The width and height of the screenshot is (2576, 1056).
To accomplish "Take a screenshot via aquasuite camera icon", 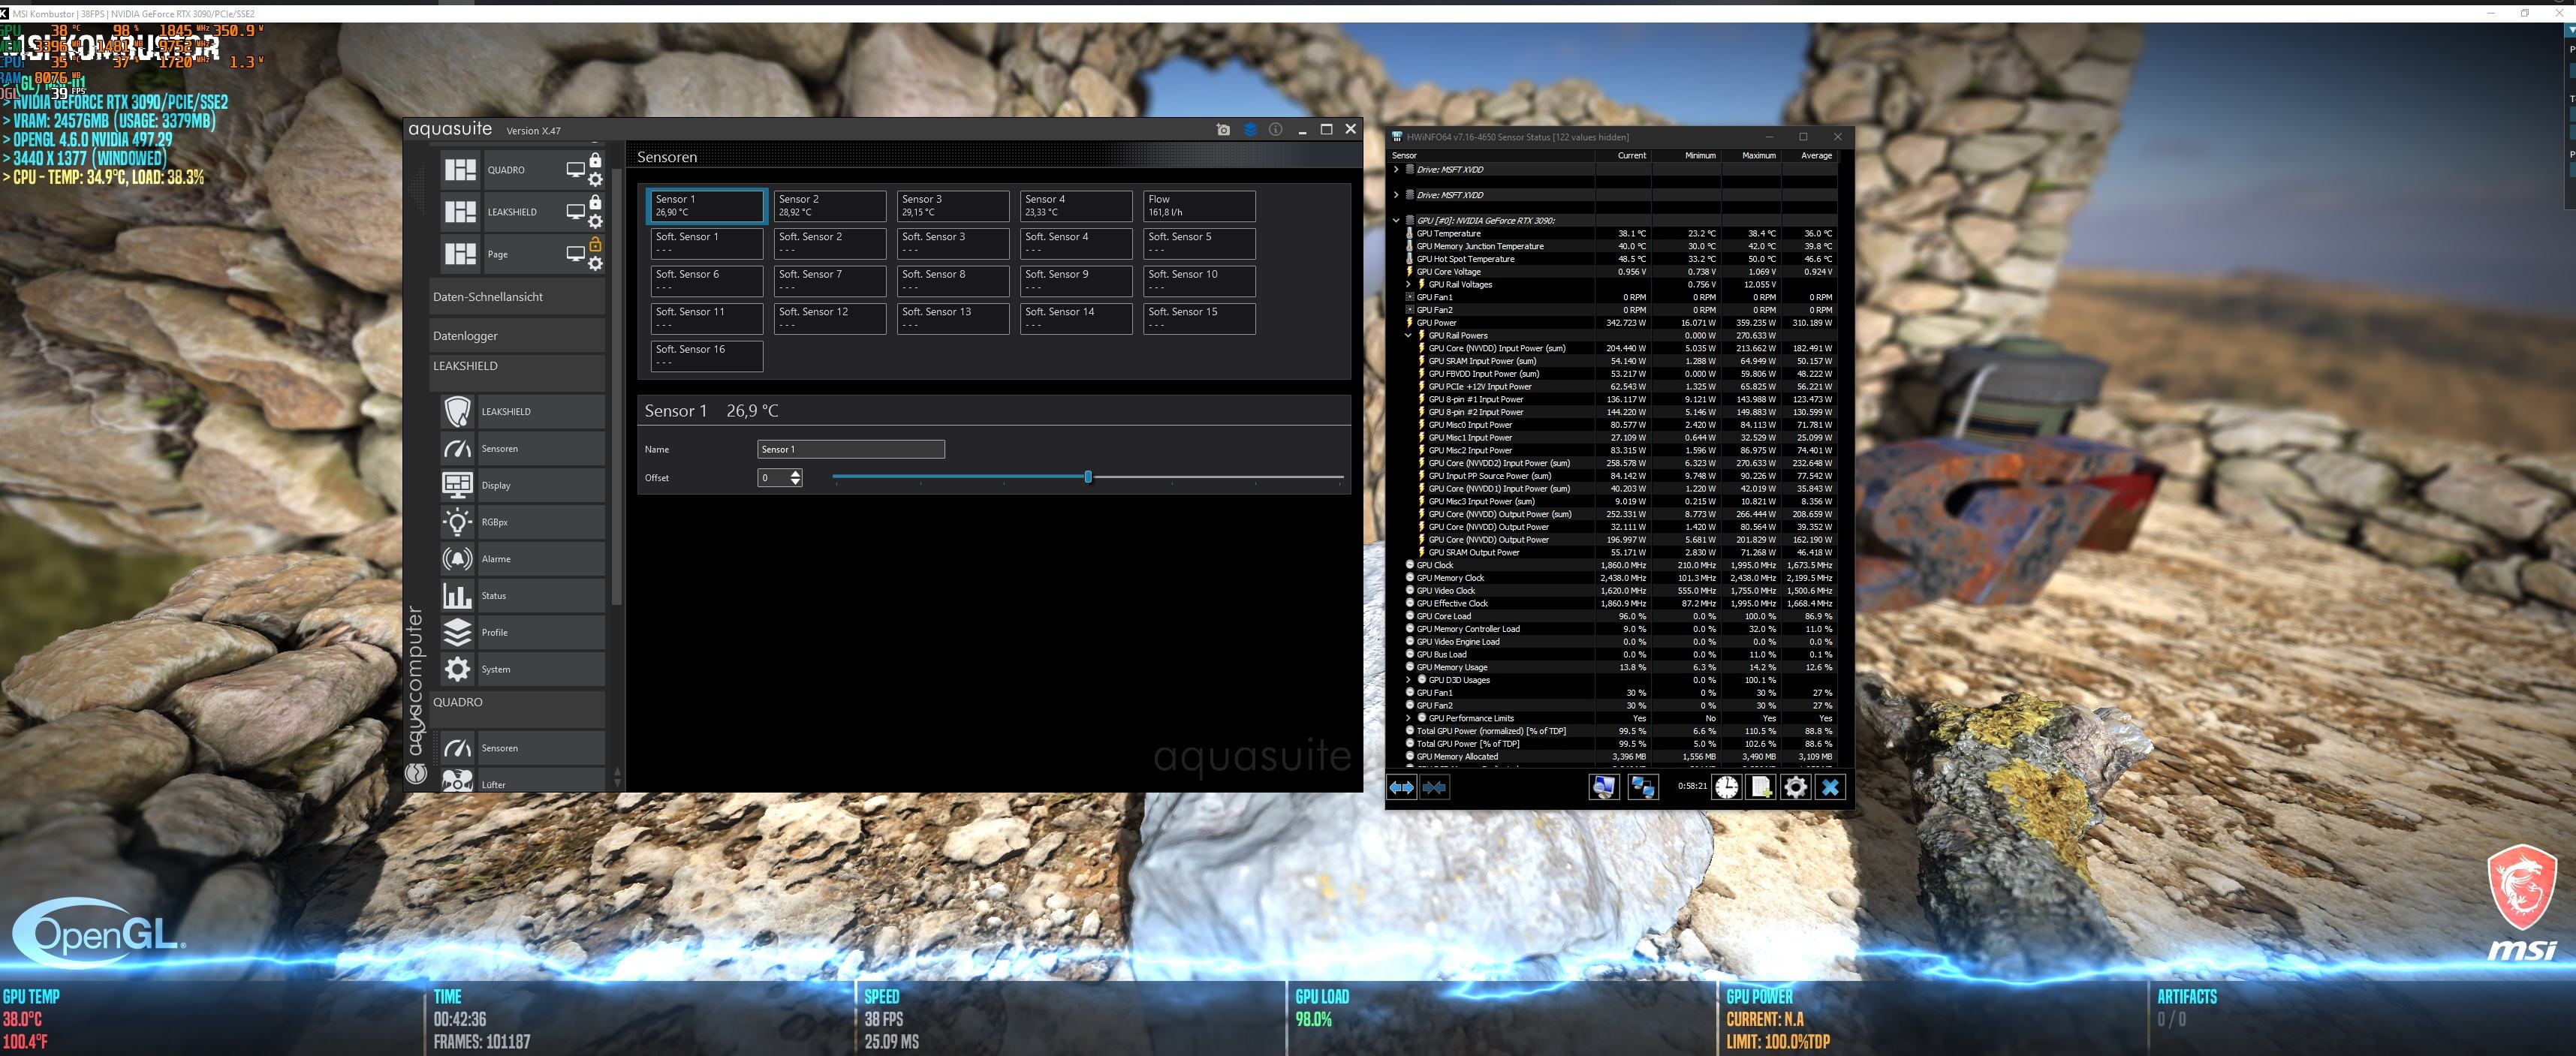I will click(x=1223, y=130).
